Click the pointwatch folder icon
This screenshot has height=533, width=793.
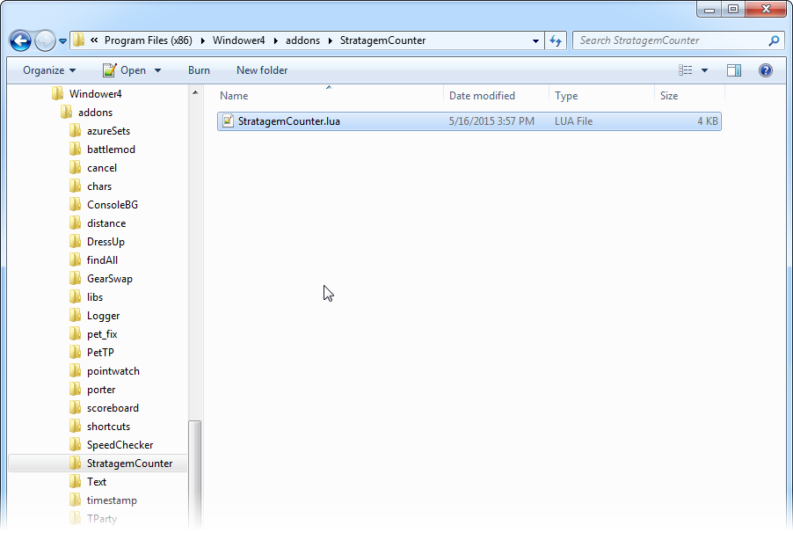coord(75,370)
